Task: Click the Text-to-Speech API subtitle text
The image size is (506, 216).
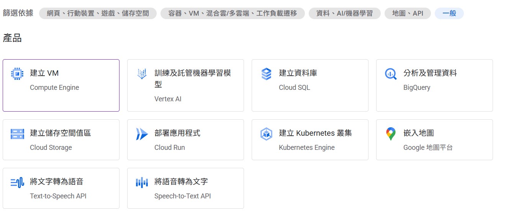Action: point(58,196)
